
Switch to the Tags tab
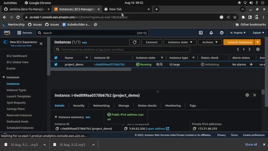click(193, 106)
